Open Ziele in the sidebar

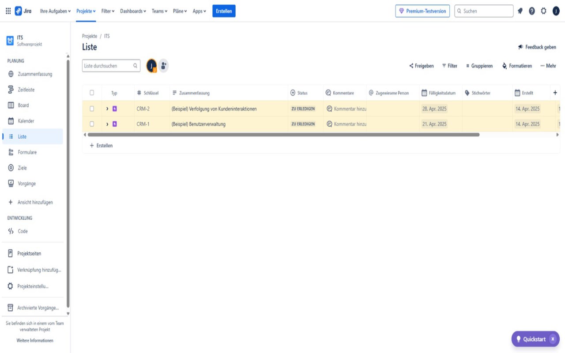pos(33,168)
